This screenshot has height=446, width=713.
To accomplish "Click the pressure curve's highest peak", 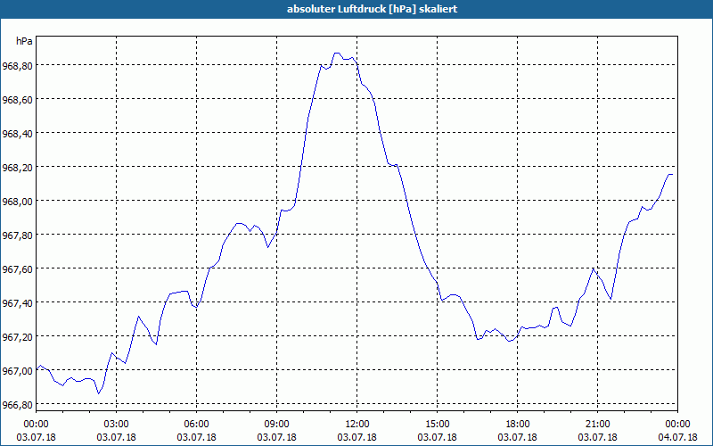I will [x=337, y=53].
